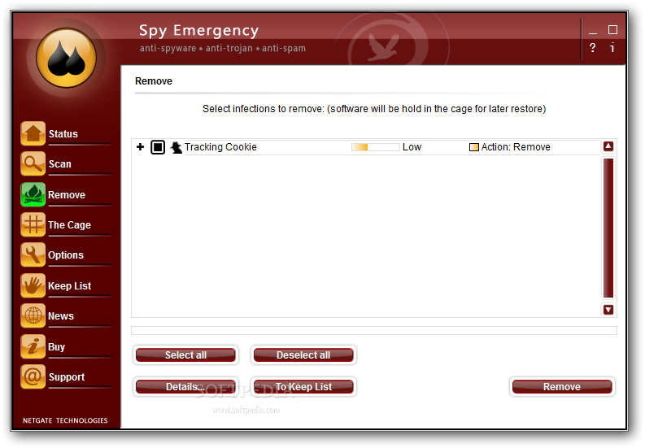Open the Support menu label
This screenshot has height=448, width=645.
tap(67, 377)
